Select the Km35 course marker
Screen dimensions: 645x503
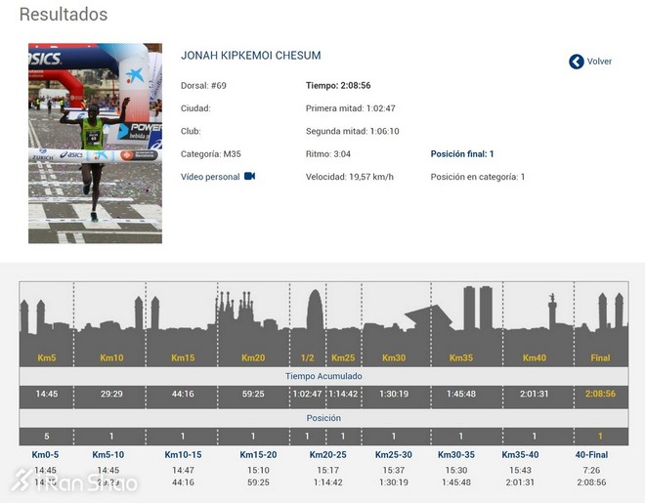[x=460, y=357]
